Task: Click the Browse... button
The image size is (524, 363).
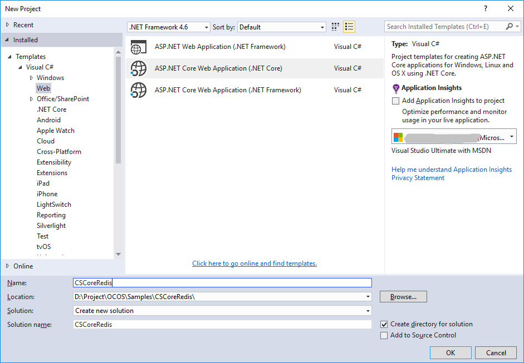Action: pos(403,297)
